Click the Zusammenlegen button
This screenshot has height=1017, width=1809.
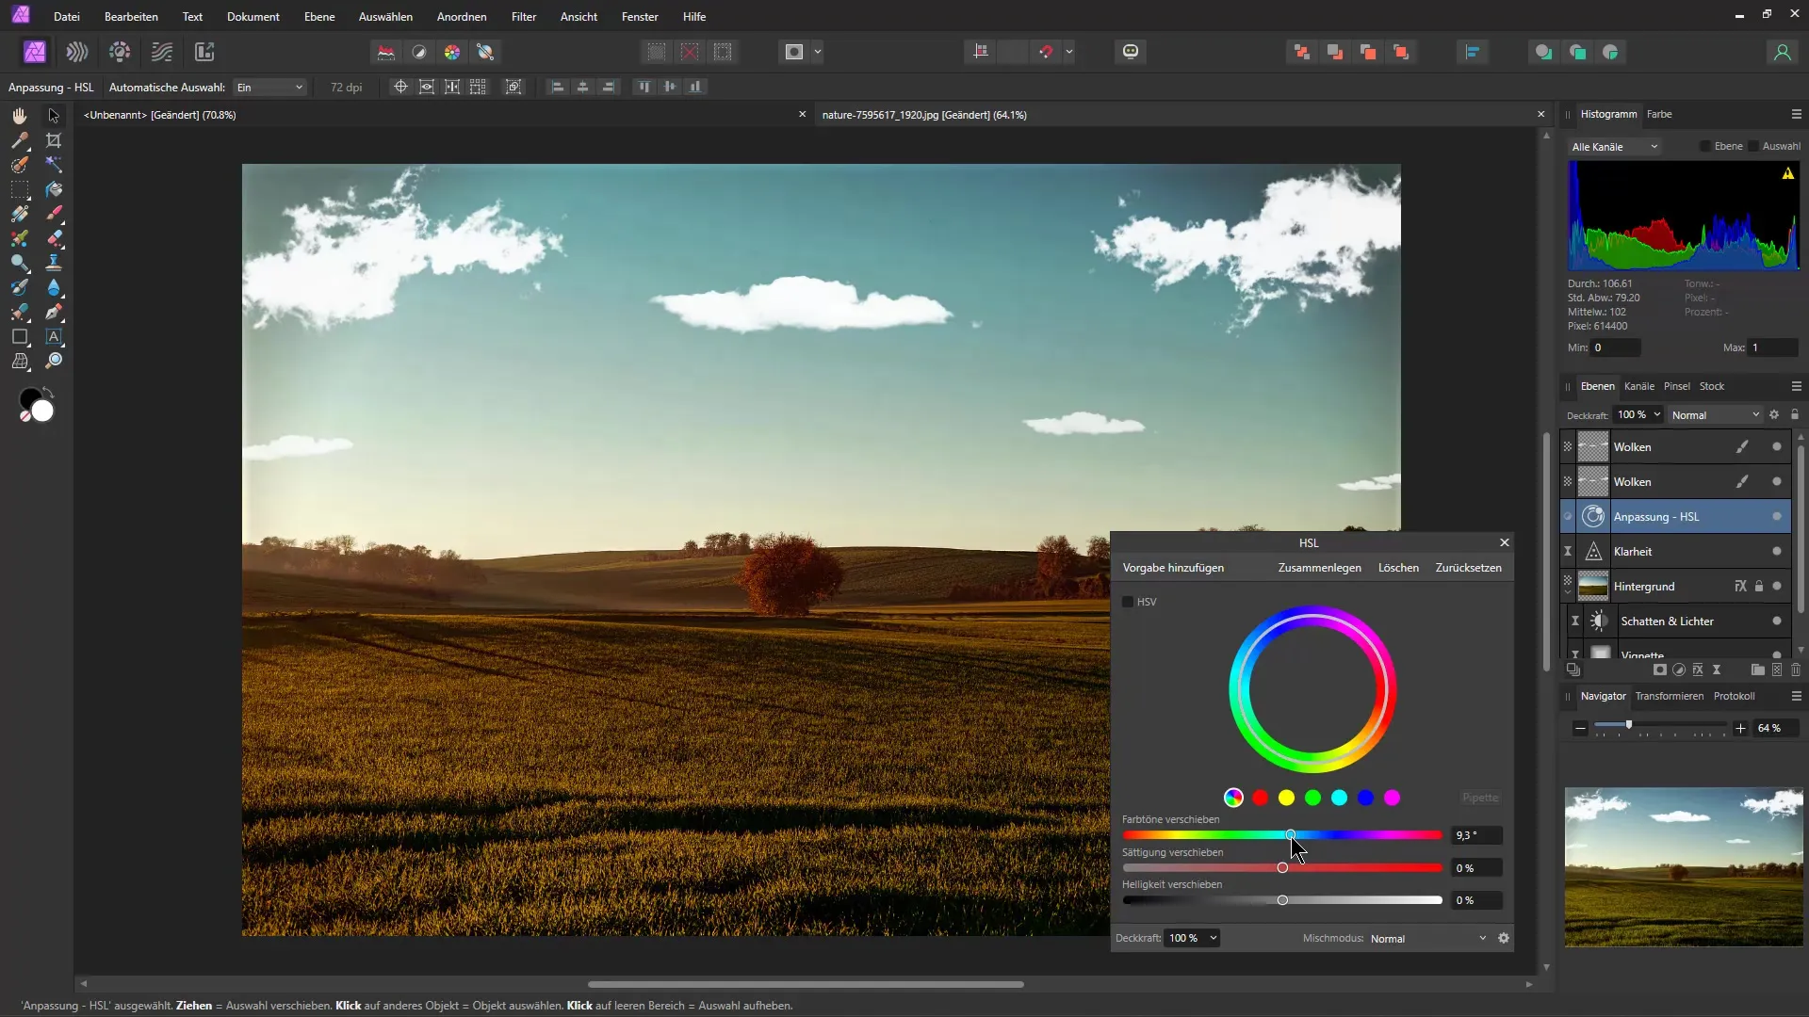pyautogui.click(x=1319, y=568)
